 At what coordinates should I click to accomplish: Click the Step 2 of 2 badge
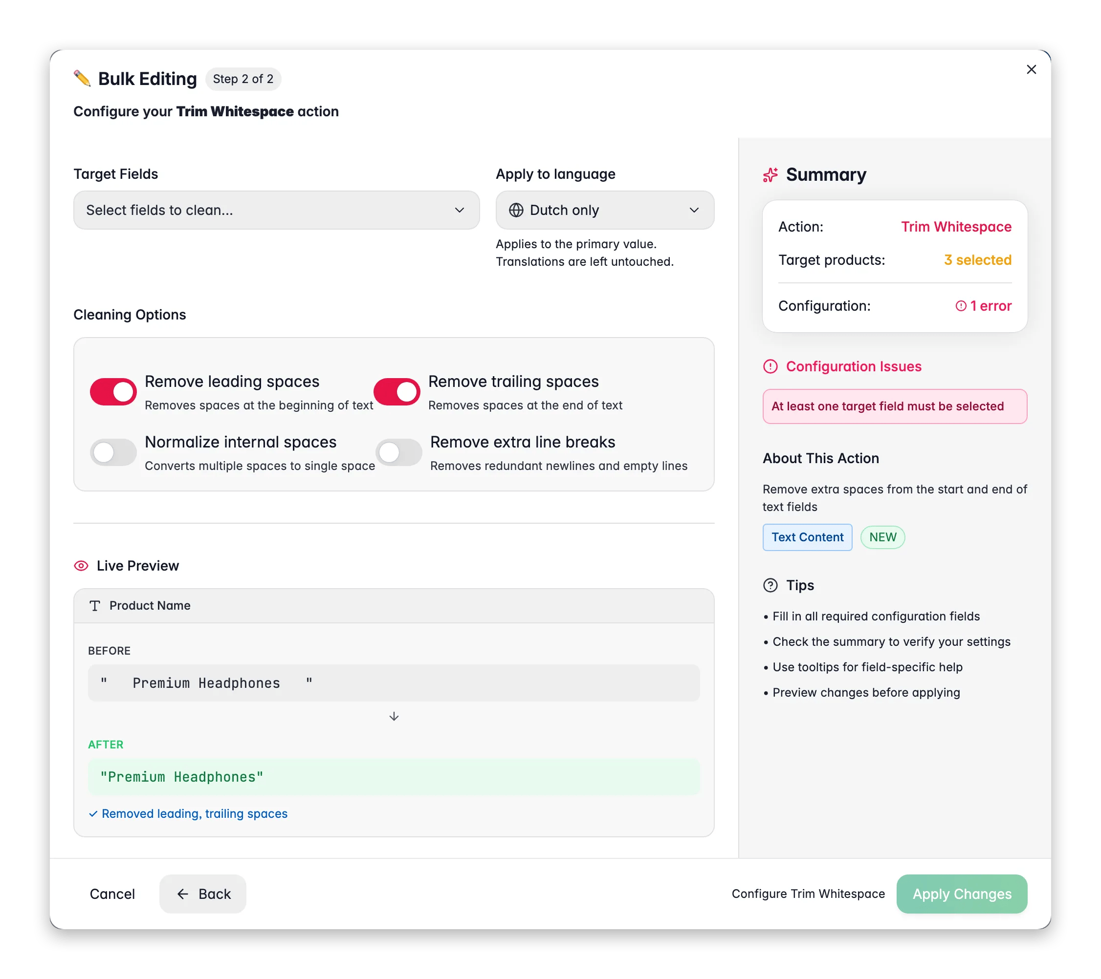[243, 79]
